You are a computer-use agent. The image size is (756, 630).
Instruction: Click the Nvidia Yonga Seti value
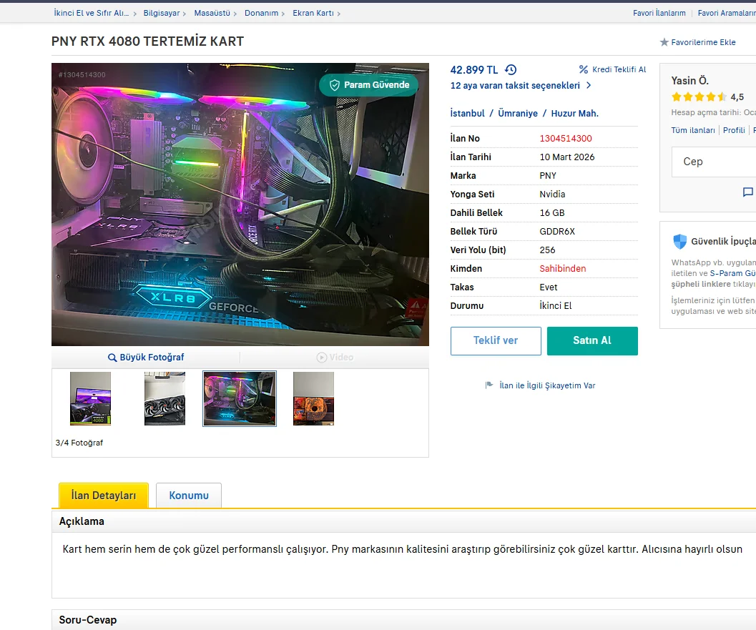pos(552,195)
